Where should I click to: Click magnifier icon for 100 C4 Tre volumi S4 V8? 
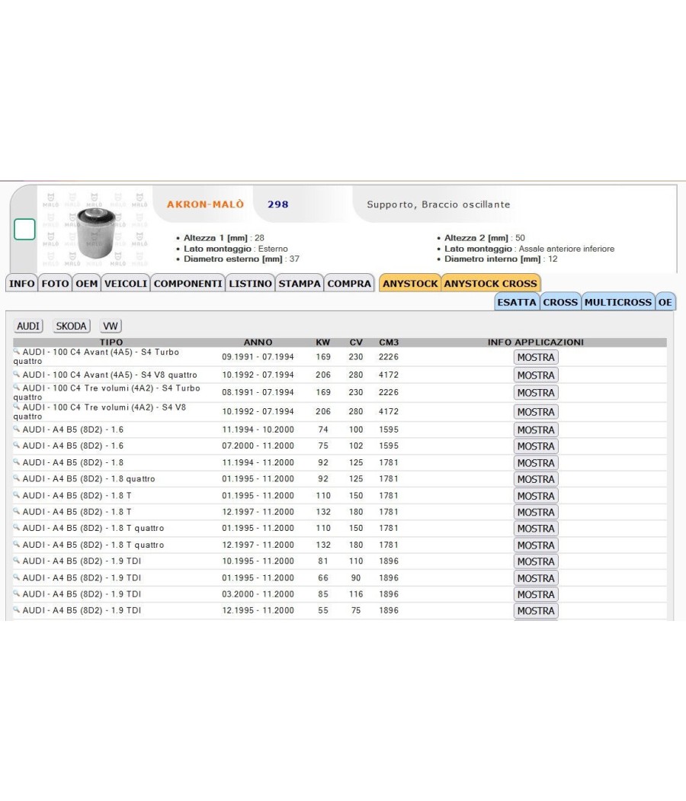click(17, 407)
